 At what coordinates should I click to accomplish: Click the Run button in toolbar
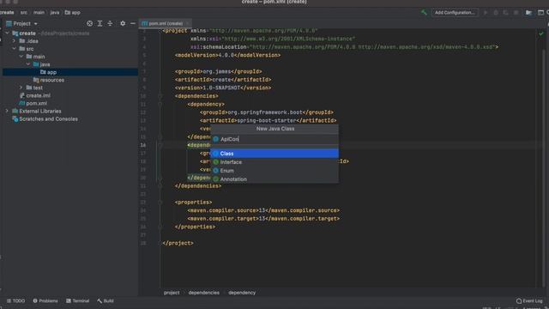tap(486, 12)
